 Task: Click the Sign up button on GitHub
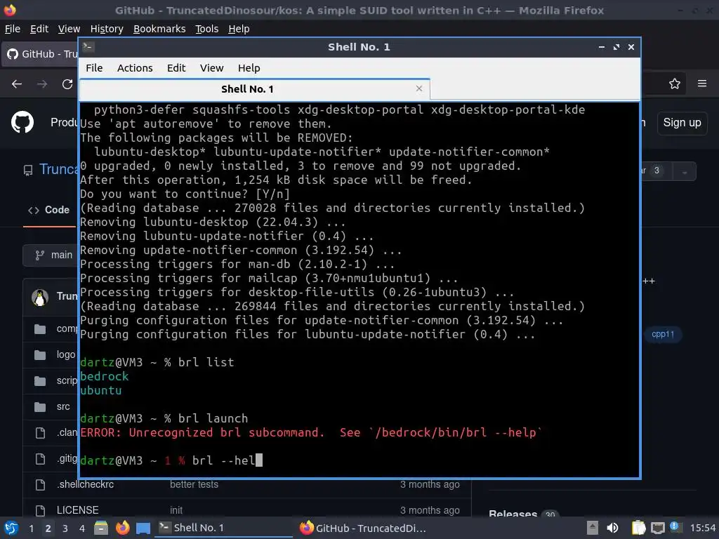pos(682,123)
